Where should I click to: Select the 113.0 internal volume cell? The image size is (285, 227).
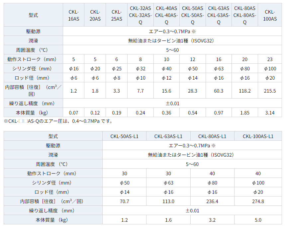coord(168,201)
